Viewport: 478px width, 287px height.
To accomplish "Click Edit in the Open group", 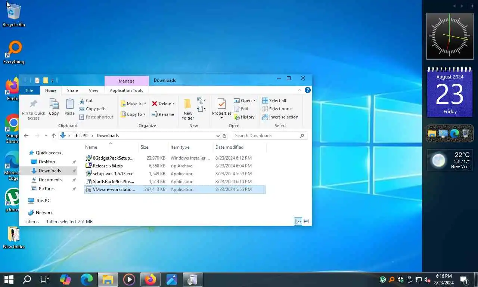I will tap(241, 109).
